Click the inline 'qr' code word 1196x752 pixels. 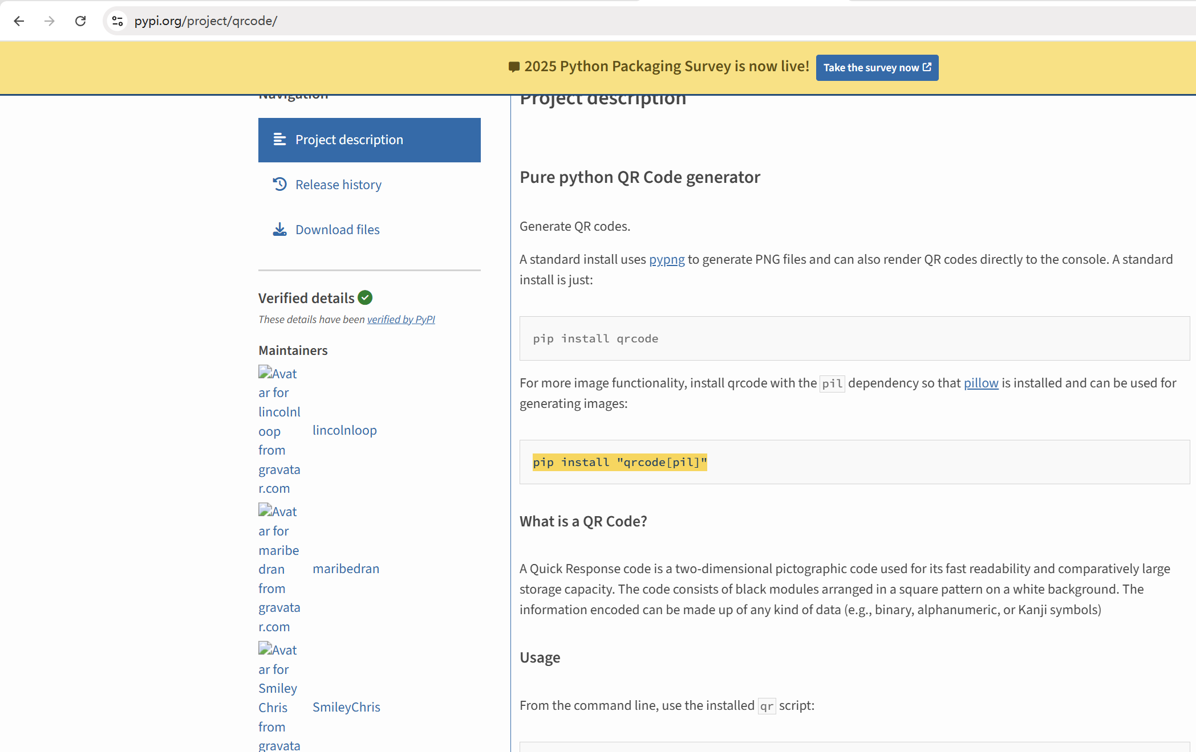(767, 706)
